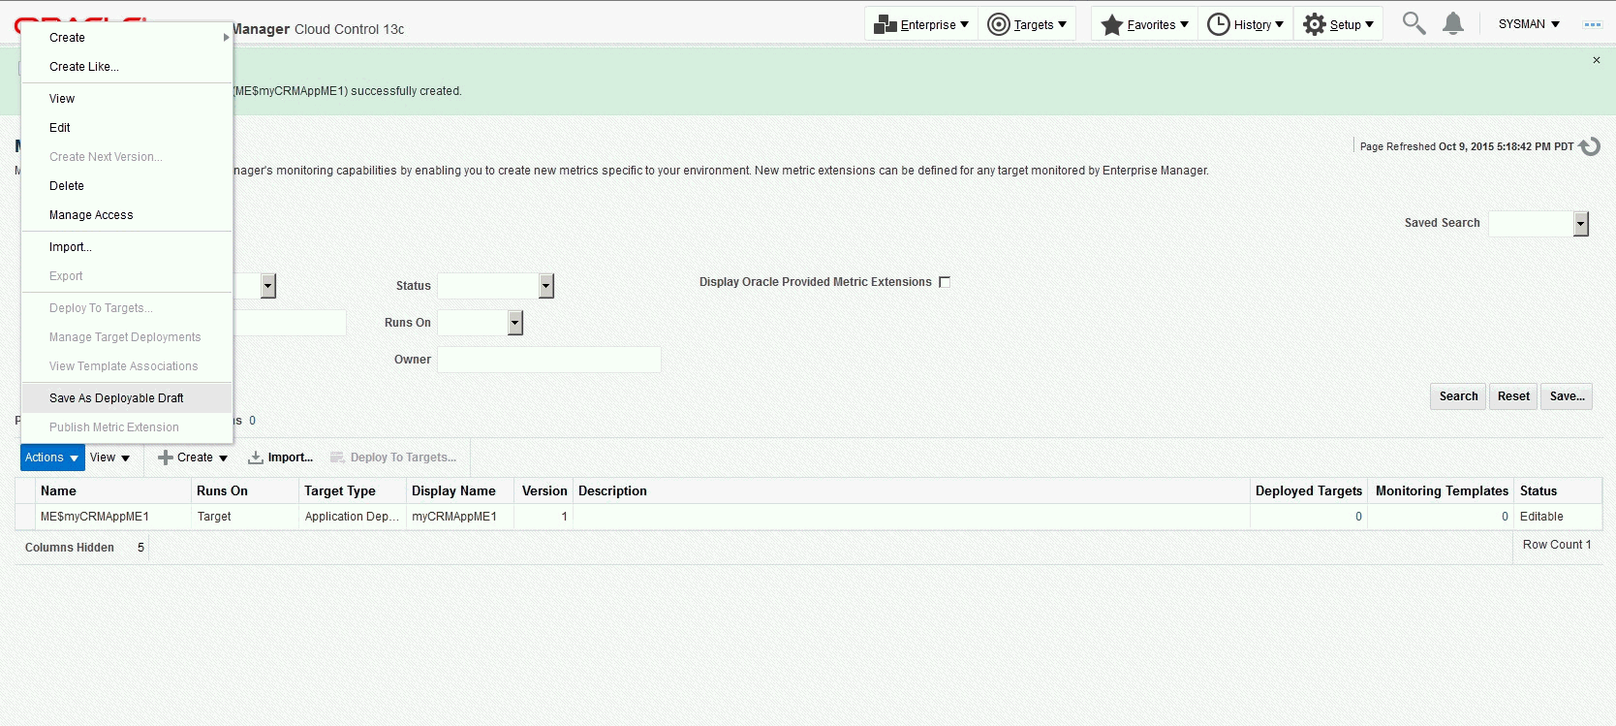Select Manage Access menu item

coord(127,215)
